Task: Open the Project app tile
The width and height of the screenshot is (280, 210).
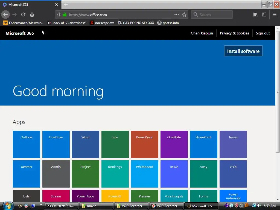Action: pos(86,174)
